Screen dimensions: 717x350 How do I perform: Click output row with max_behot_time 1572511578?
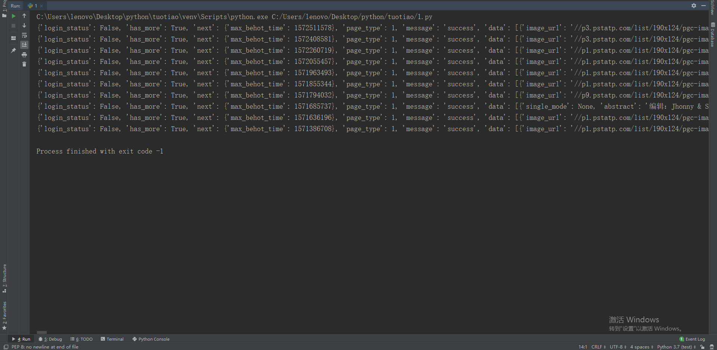tap(372, 28)
